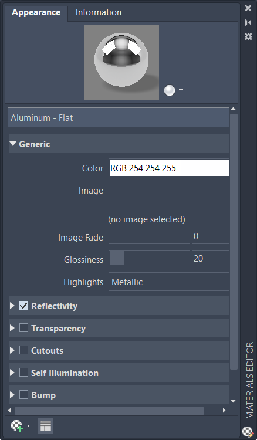Viewport: 257px width, 440px height.
Task: Open the Materials Browser panel icon
Action: pos(45,426)
